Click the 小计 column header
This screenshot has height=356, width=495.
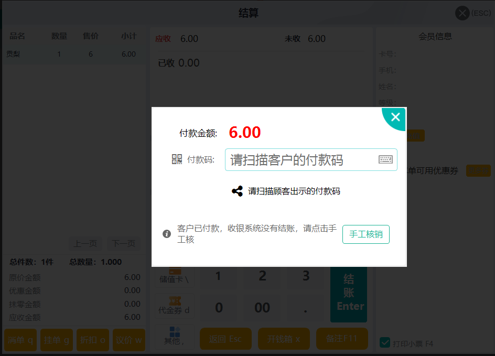click(x=129, y=36)
